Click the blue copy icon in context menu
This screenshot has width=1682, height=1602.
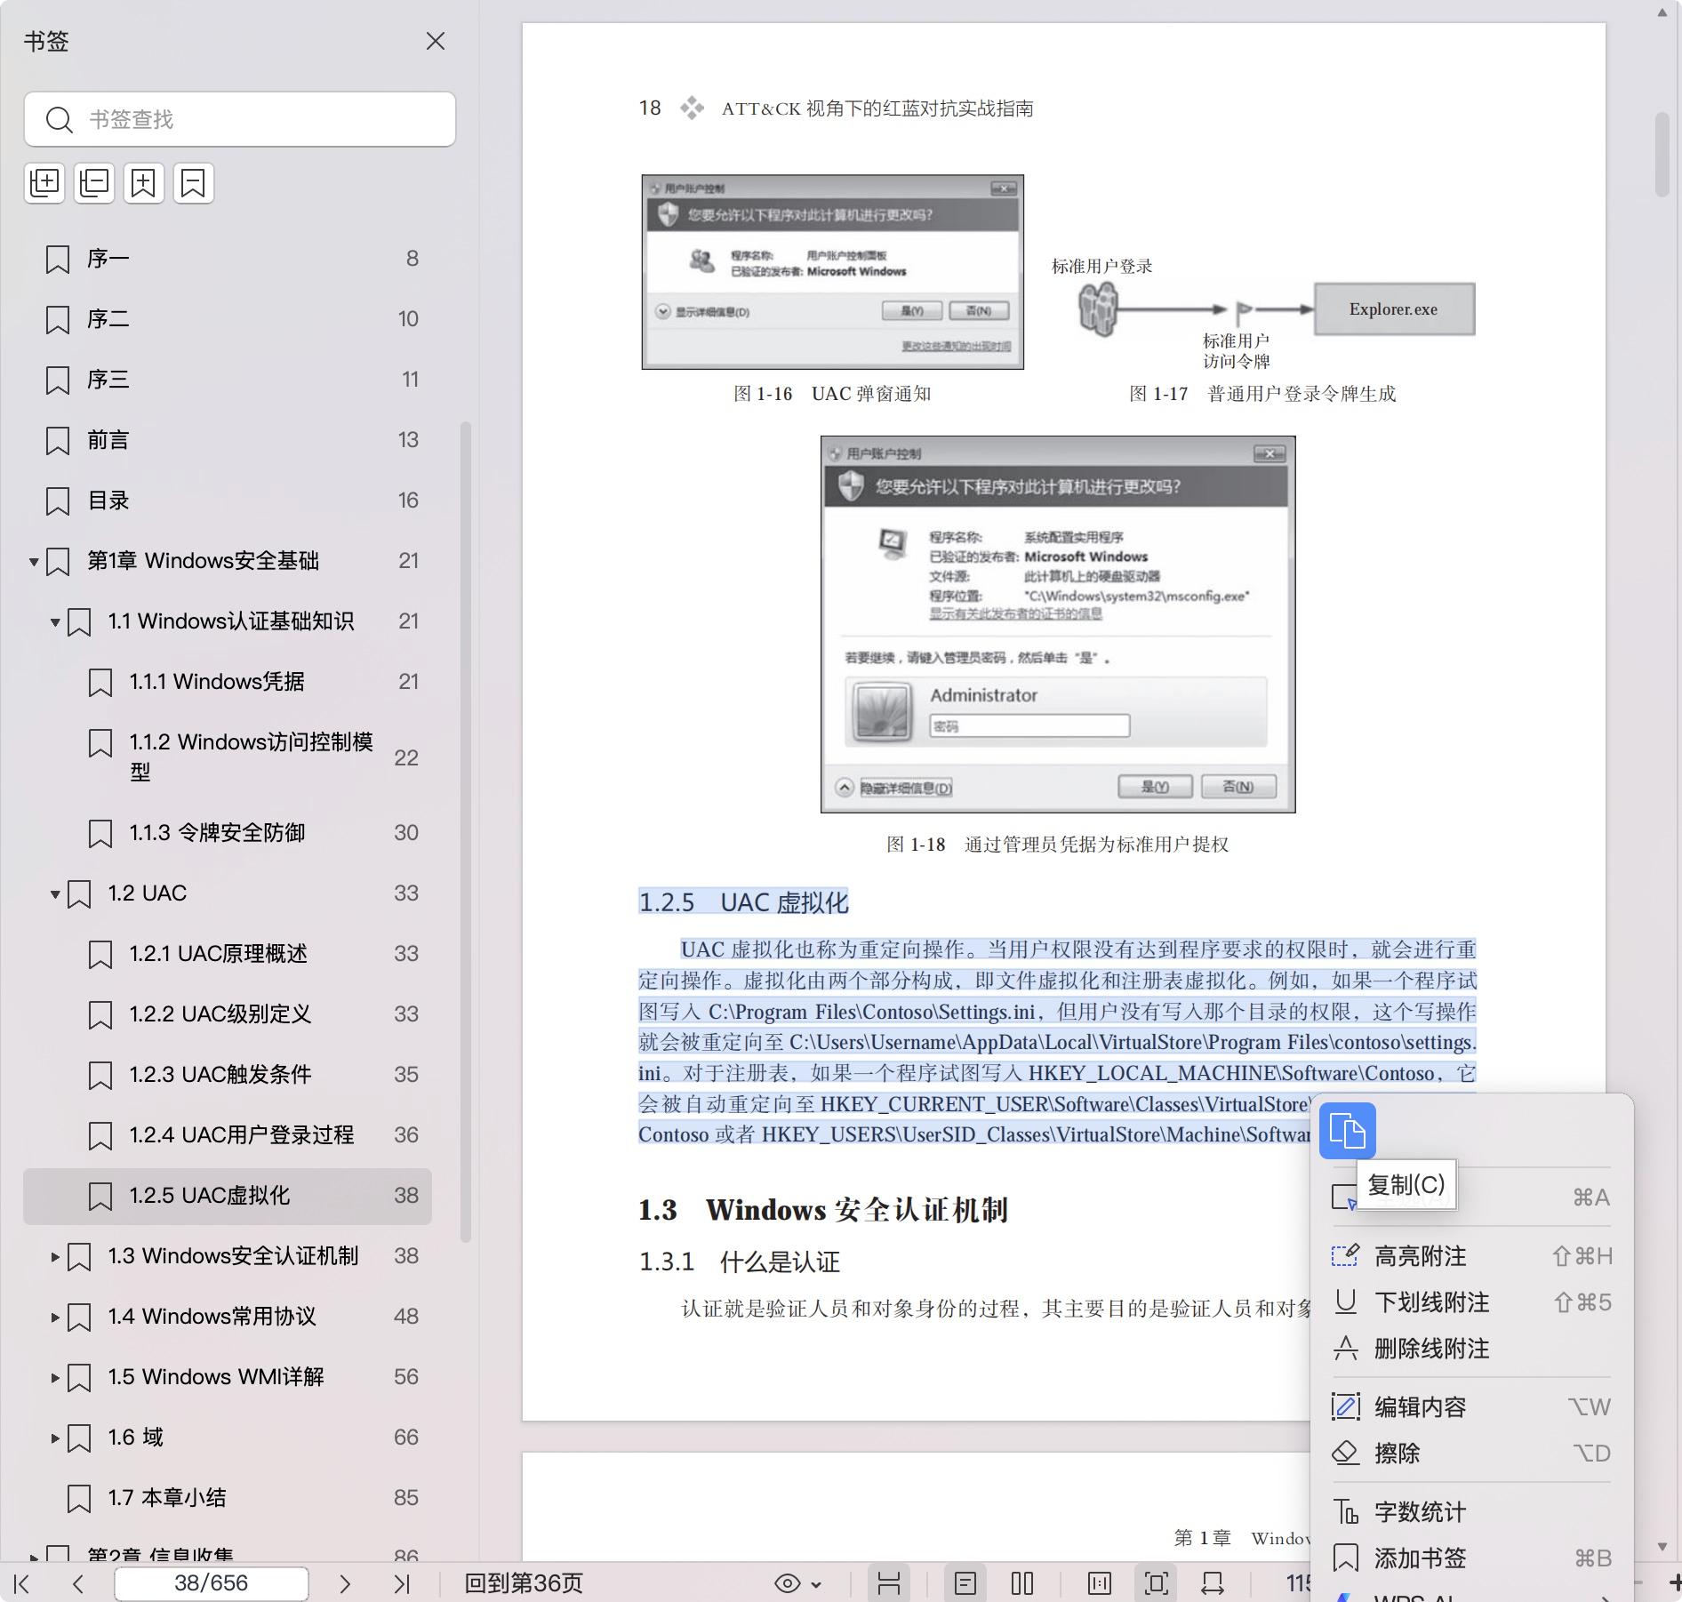tap(1347, 1131)
